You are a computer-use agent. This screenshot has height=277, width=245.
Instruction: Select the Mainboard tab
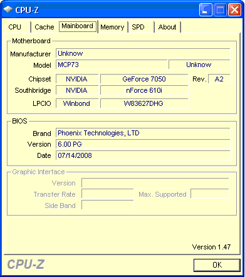(x=78, y=26)
